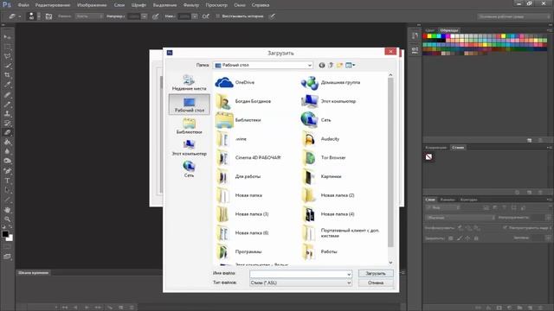Choose 'Этот компьютер' in left places bar
Viewport: 554px width, 311px height.
[189, 148]
